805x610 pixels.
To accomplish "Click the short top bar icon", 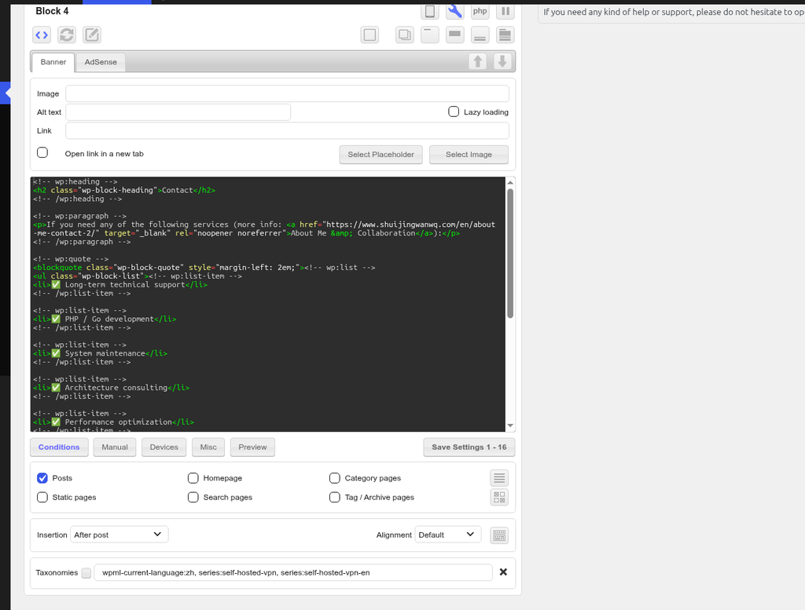I will [x=430, y=35].
